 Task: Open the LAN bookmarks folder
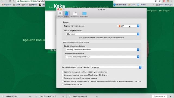coord(25,5)
